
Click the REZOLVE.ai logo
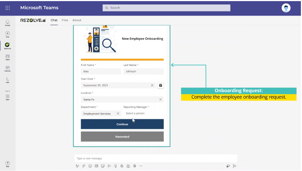pyautogui.click(x=33, y=20)
